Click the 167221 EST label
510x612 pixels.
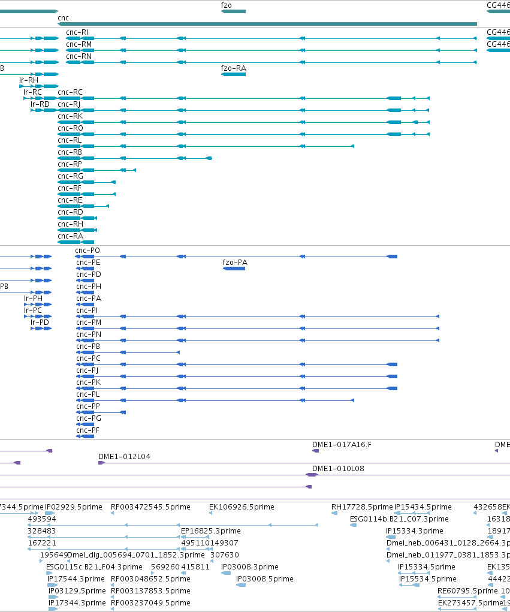[42, 543]
